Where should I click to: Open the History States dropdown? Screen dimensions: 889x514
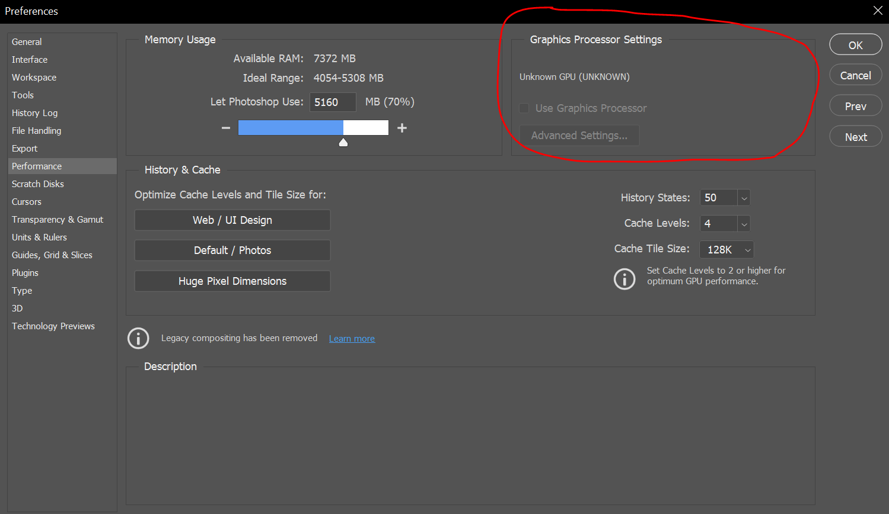coord(744,197)
